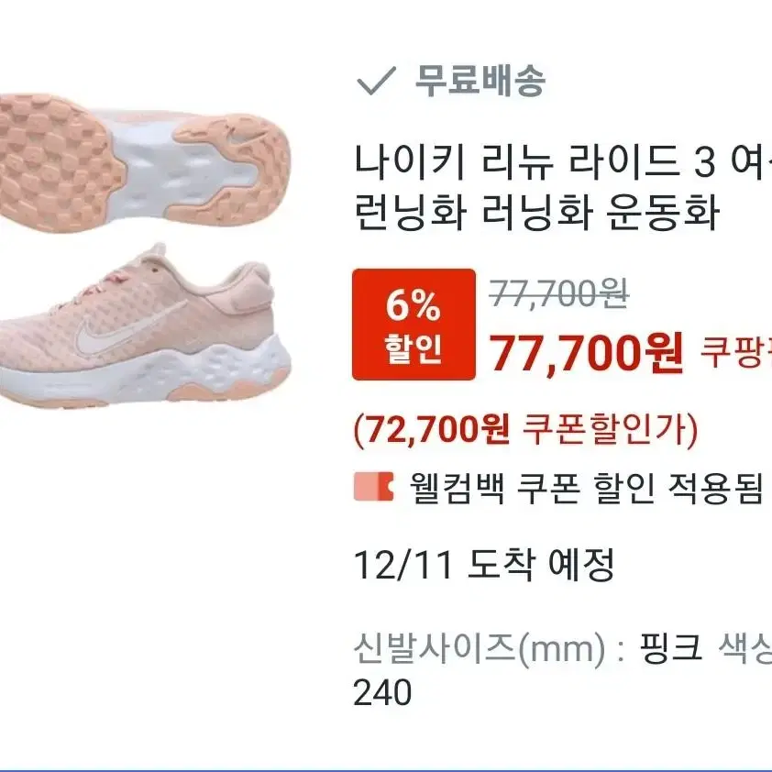This screenshot has height=772, width=772.
Task: Click the 웰컴백 쿠폰 할인 적용됨 label
Action: (586, 487)
